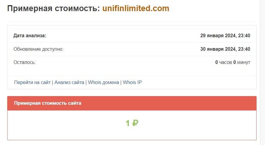The image size is (265, 145).
Task: Click the Примерная стоимость page heading text
Action: coord(53,8)
